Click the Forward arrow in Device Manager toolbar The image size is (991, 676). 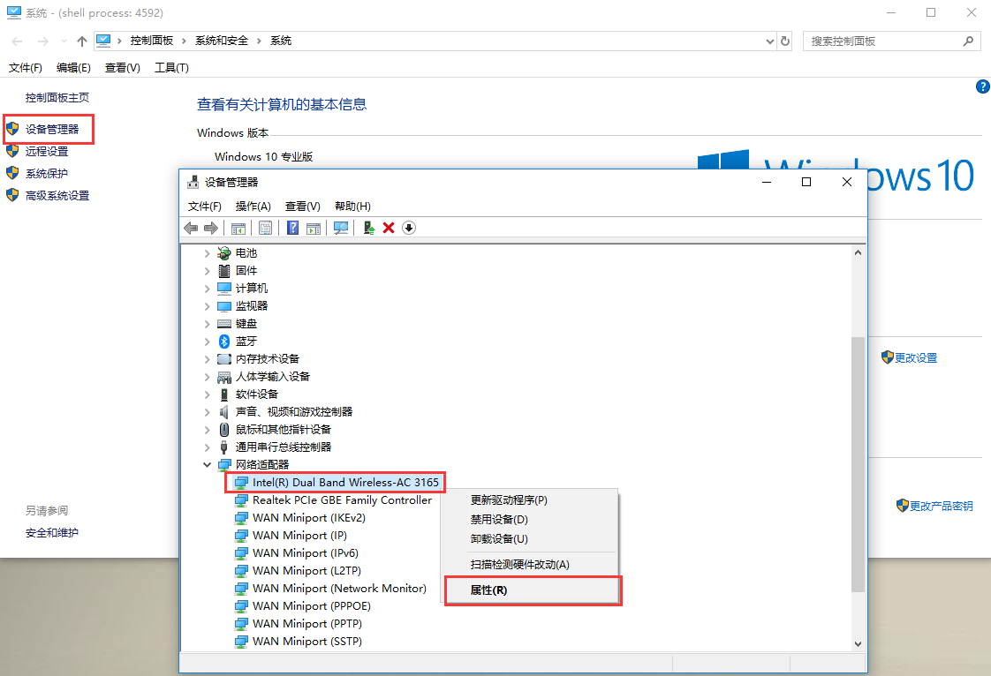coord(211,228)
